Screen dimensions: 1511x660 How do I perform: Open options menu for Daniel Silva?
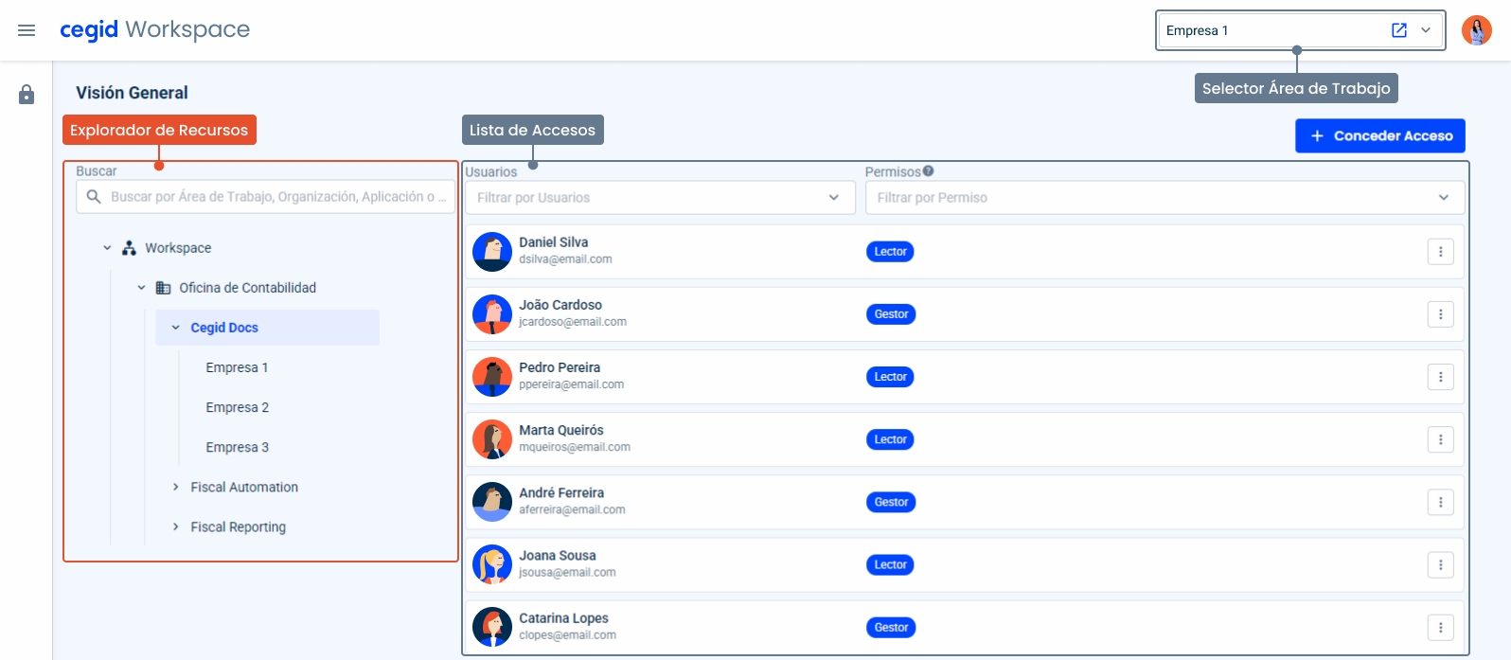[1440, 252]
